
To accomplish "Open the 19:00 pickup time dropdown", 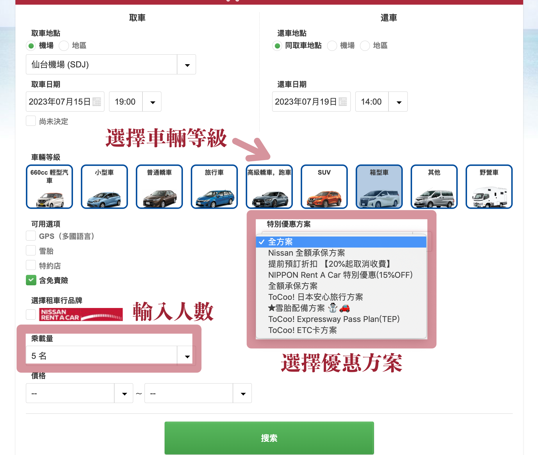I will click(x=152, y=101).
